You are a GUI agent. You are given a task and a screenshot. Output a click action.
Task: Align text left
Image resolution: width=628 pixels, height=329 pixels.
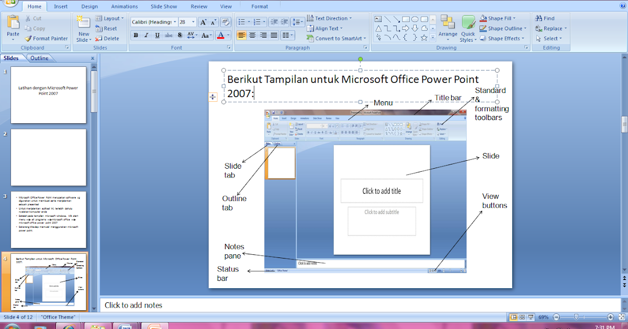pos(241,35)
